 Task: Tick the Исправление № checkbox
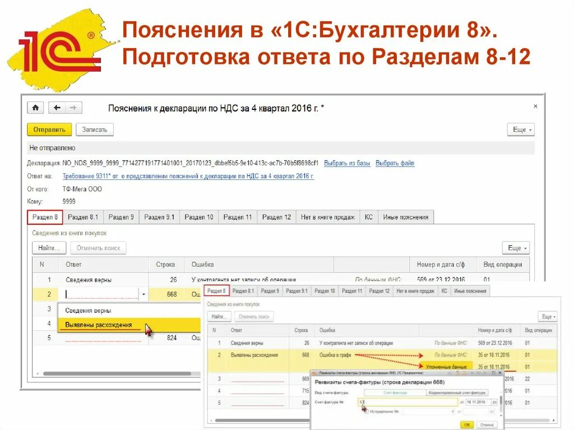coord(365,411)
